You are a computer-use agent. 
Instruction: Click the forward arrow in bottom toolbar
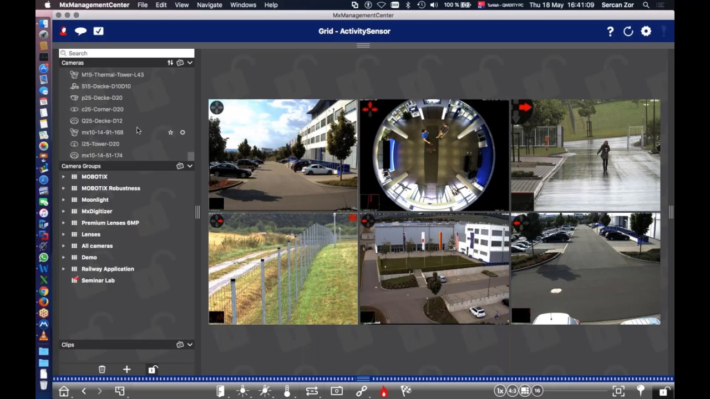pyautogui.click(x=100, y=391)
